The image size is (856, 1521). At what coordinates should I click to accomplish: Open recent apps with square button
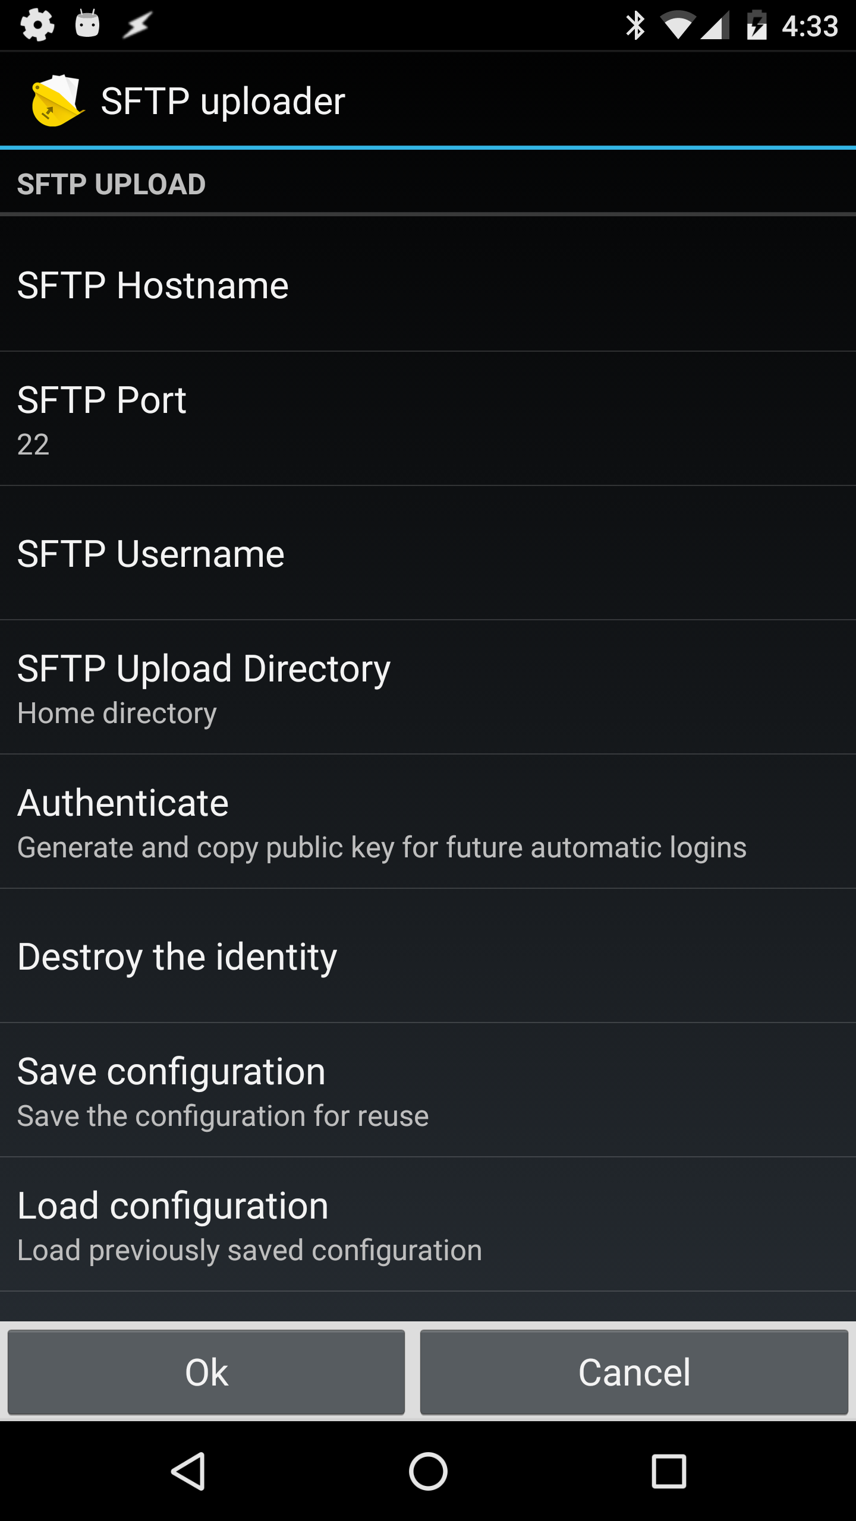tap(669, 1471)
